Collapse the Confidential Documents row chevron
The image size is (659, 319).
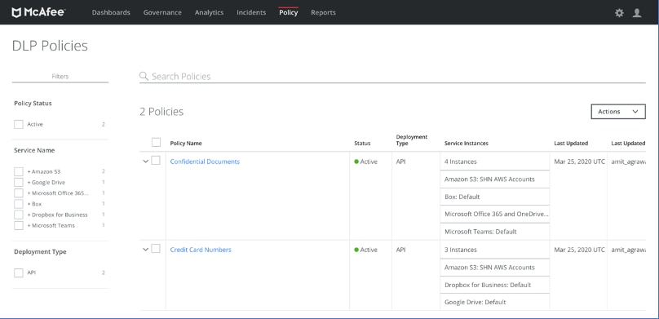click(x=146, y=162)
